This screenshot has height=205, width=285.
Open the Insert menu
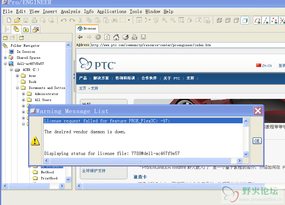point(50,11)
